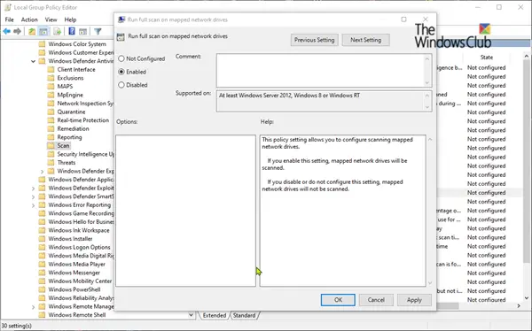Select Windows Media Player in the tree
The image size is (532, 331).
[x=76, y=265]
